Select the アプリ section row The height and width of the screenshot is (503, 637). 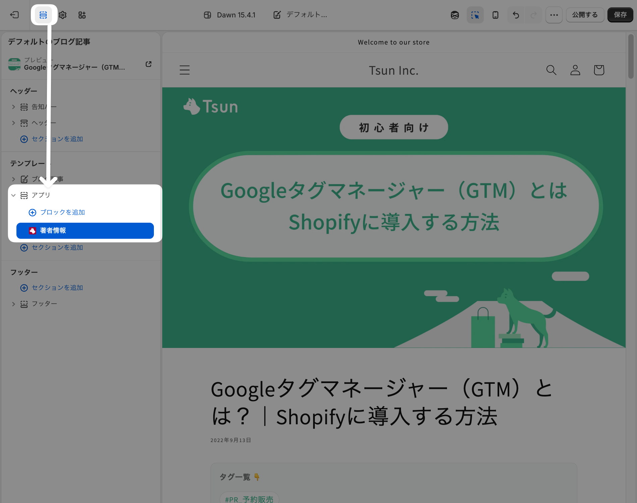pos(85,195)
